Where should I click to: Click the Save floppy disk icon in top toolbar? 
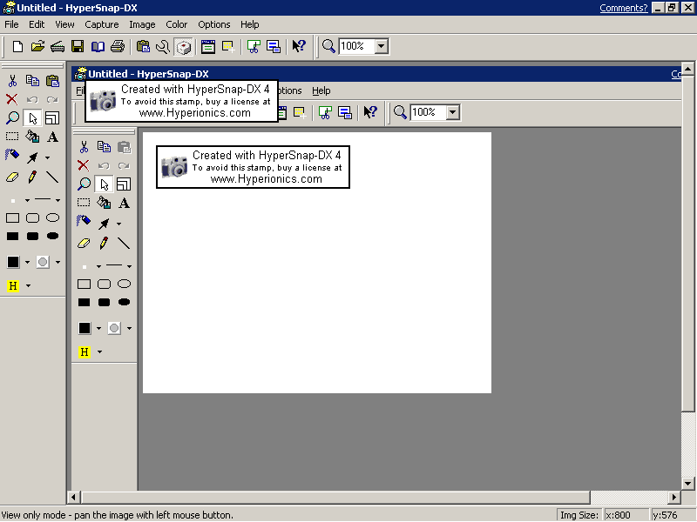coord(78,46)
